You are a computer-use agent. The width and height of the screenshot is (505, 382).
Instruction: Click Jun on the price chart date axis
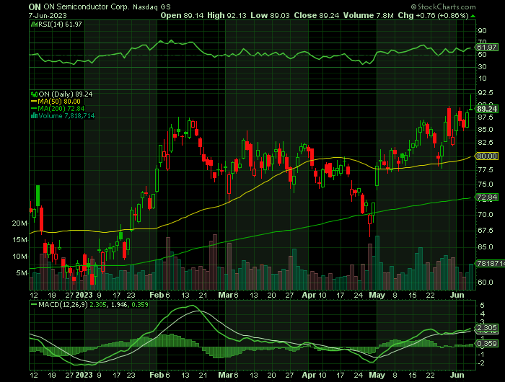[457, 295]
